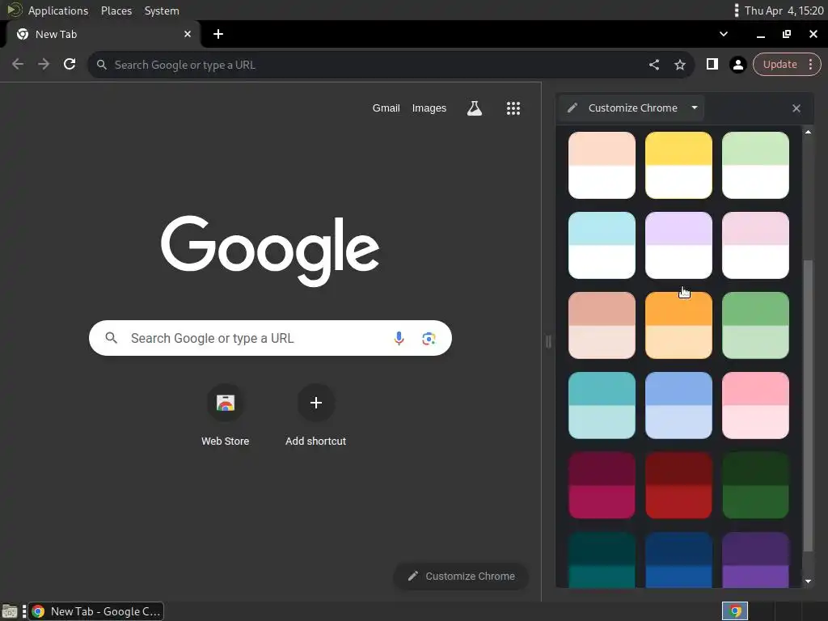The image size is (828, 621).
Task: Select the dark teal color theme
Action: tap(602, 560)
